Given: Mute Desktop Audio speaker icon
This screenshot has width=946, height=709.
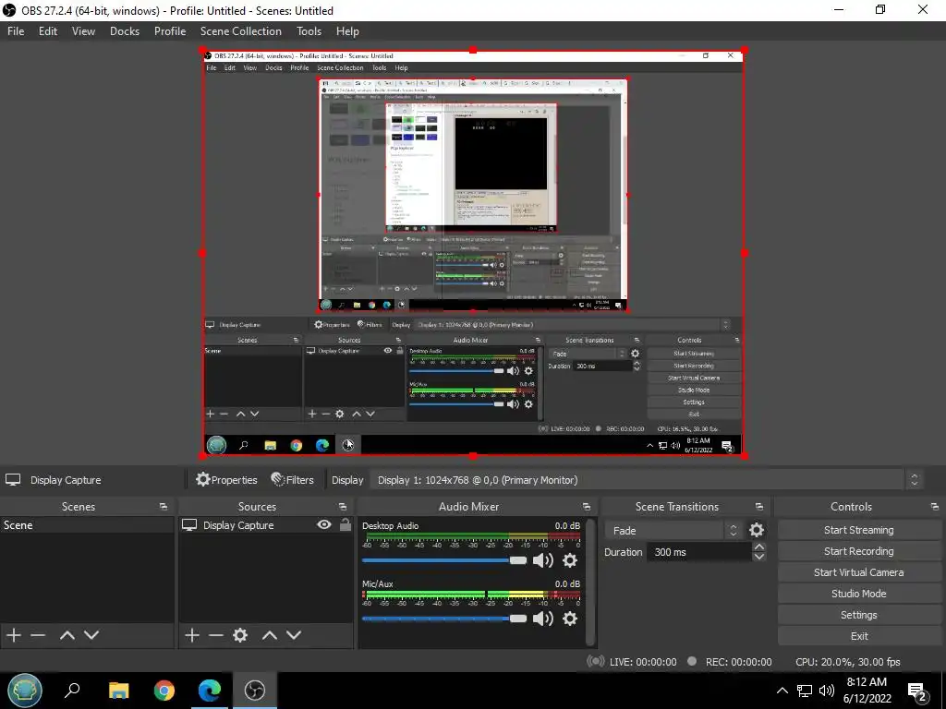Looking at the screenshot, I should click(542, 560).
